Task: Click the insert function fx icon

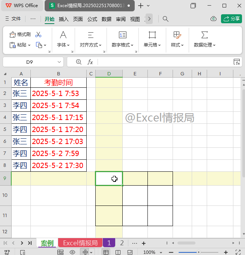Action: 90,62
